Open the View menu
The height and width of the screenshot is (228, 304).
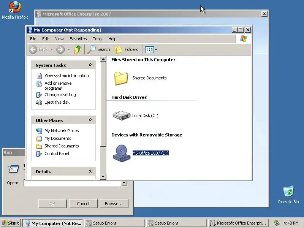click(x=59, y=39)
